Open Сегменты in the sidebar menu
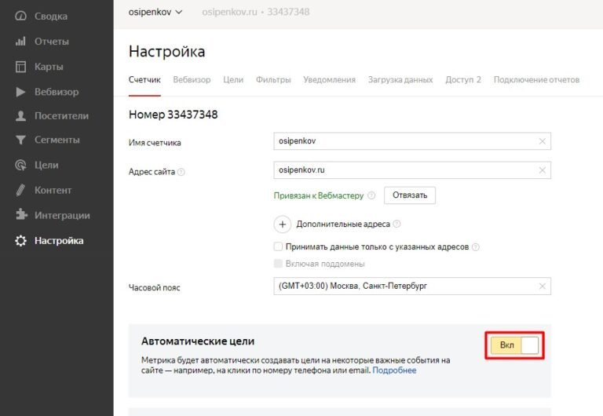This screenshot has width=603, height=416. tap(57, 140)
